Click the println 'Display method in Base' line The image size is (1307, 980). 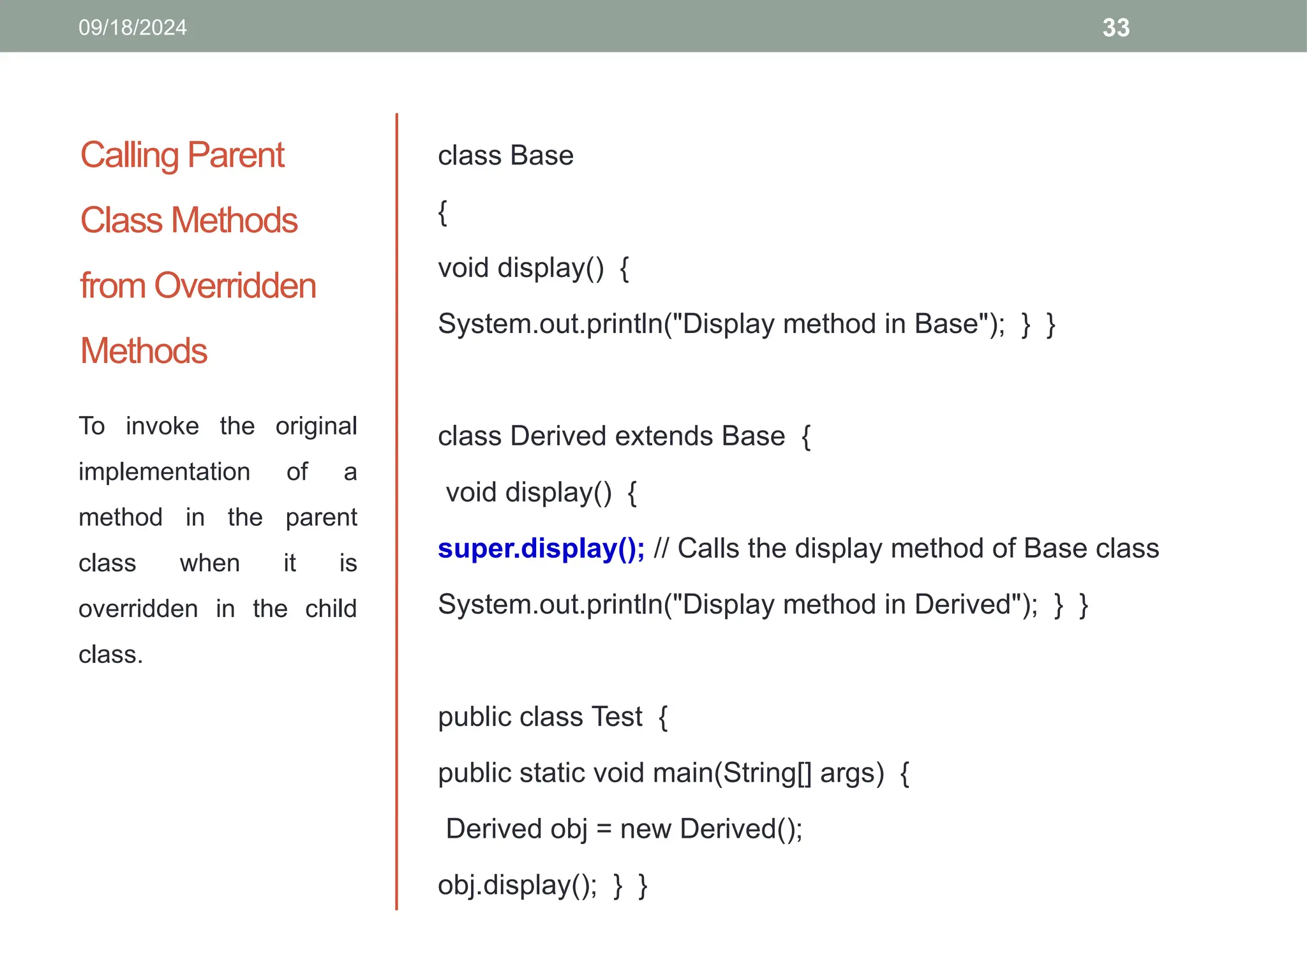click(747, 324)
